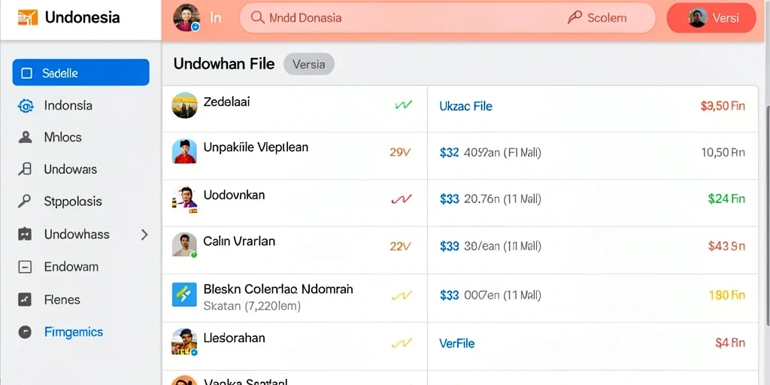
Task: Toggle the Versia pill next to Undowhan File
Action: click(309, 65)
